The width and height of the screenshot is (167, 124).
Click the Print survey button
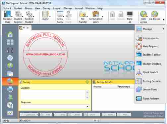point(124,115)
